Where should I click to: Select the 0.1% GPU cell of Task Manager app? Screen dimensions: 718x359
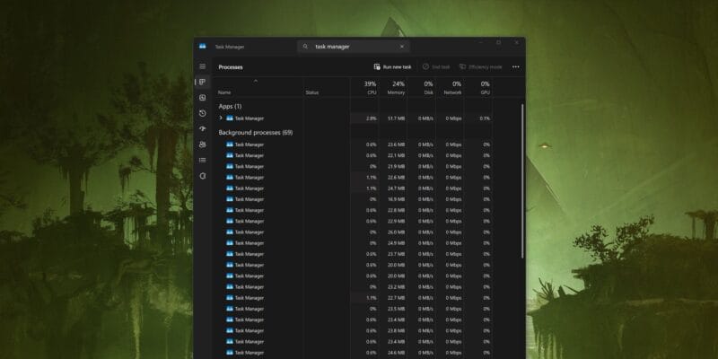[485, 118]
